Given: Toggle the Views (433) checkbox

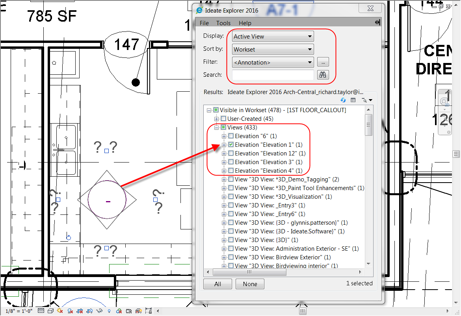Looking at the screenshot, I should (x=223, y=127).
